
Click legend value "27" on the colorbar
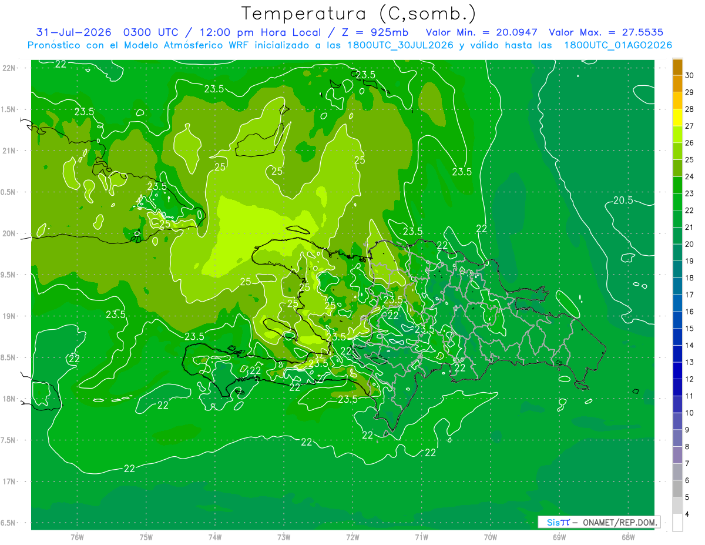coord(690,126)
